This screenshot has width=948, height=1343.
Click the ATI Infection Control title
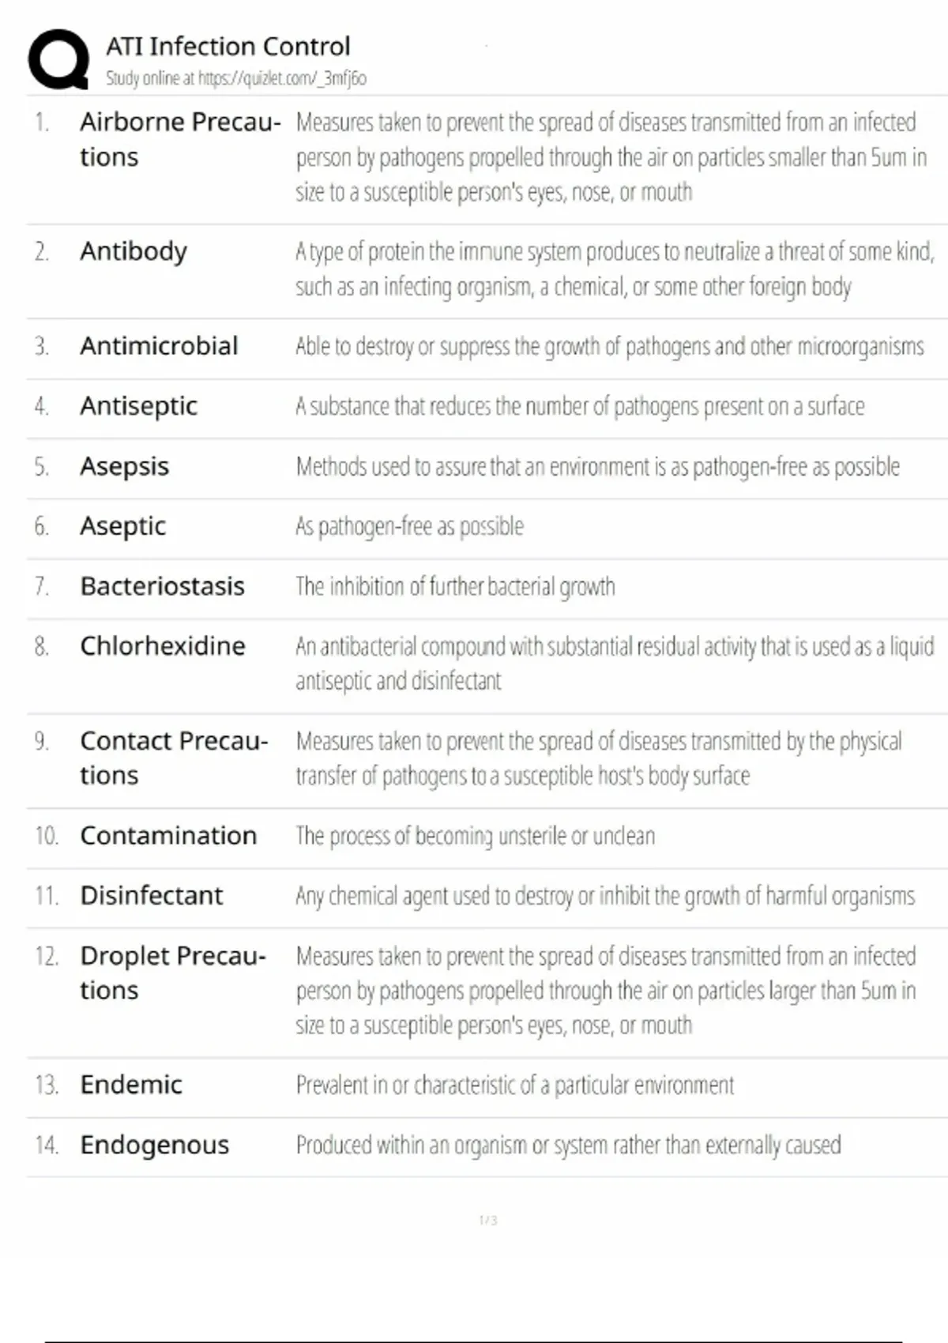(228, 47)
